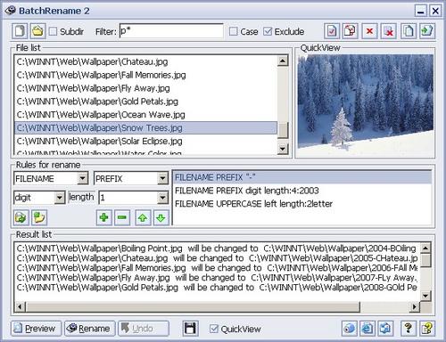Screen dimensions: 446x342
Task: Move rule up with green arrow
Action: click(x=143, y=217)
